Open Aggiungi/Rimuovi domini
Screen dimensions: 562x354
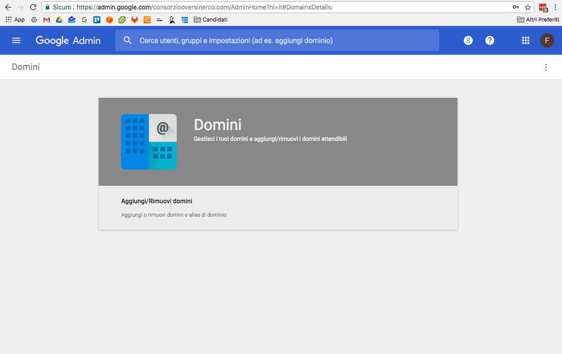pos(157,201)
